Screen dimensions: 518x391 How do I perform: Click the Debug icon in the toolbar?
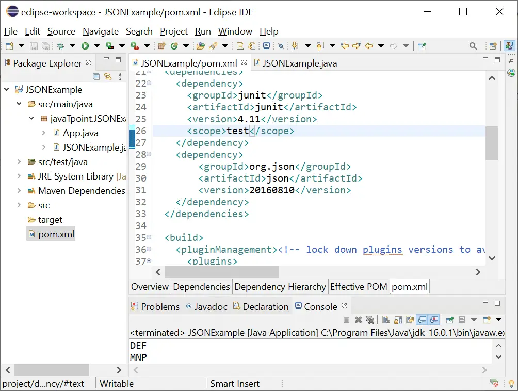tap(59, 45)
